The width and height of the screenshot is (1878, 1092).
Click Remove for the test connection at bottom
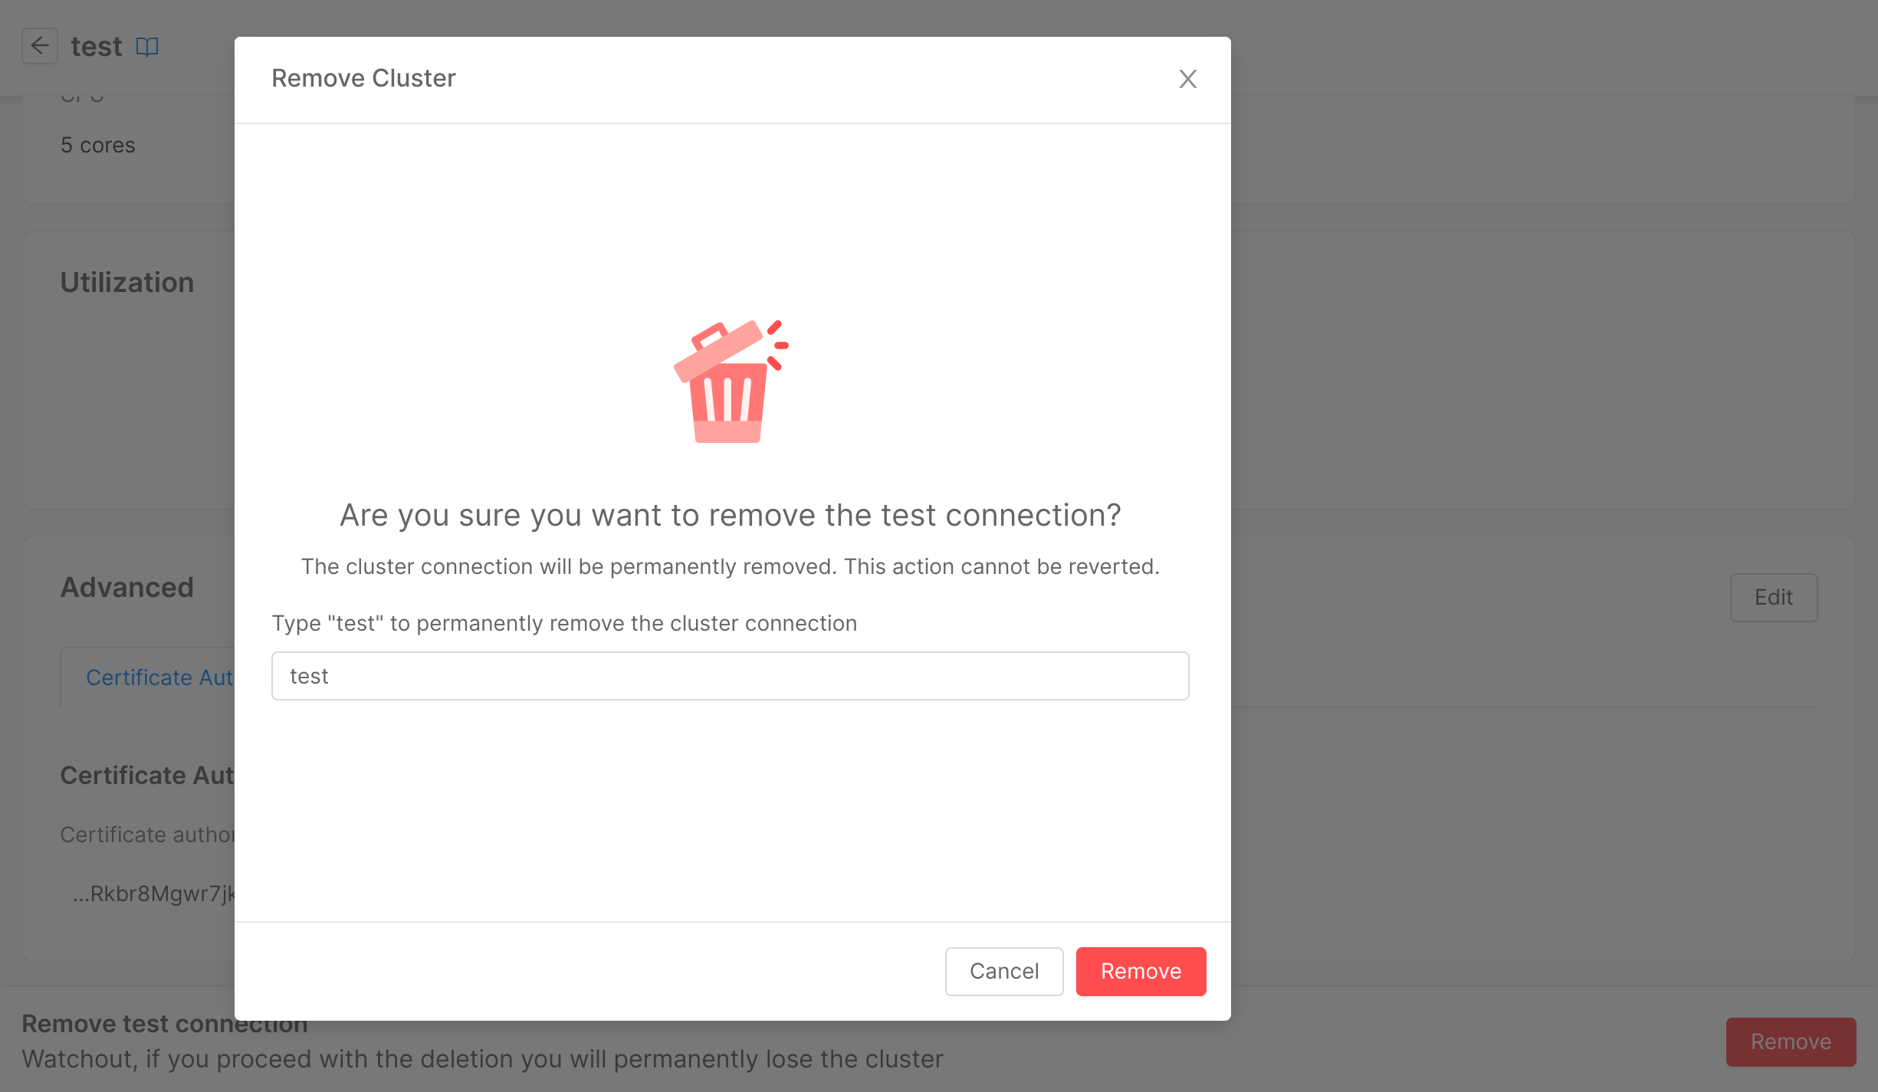point(1791,1041)
